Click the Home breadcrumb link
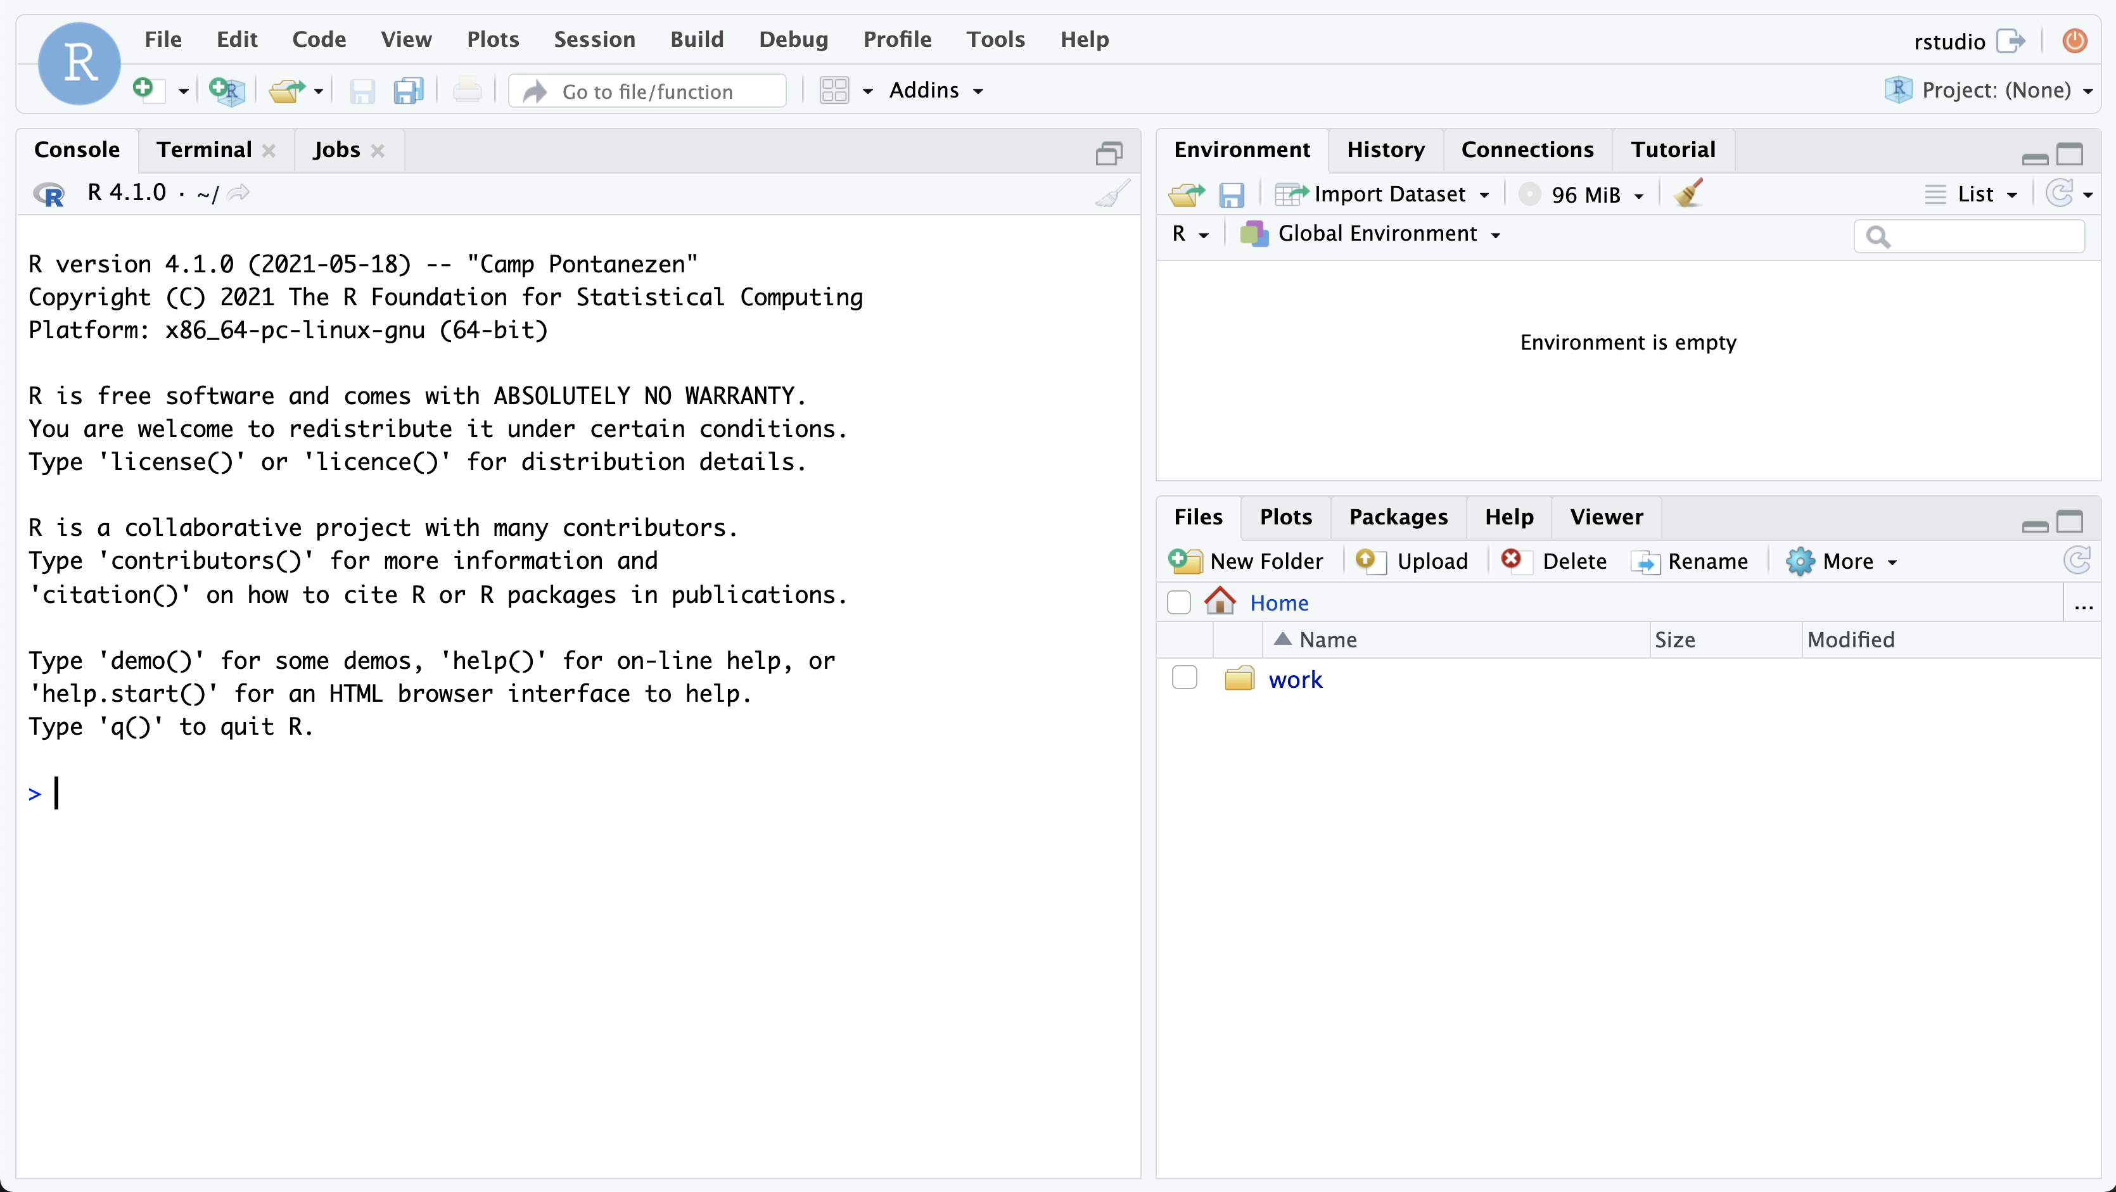Viewport: 2116px width, 1192px height. tap(1278, 602)
